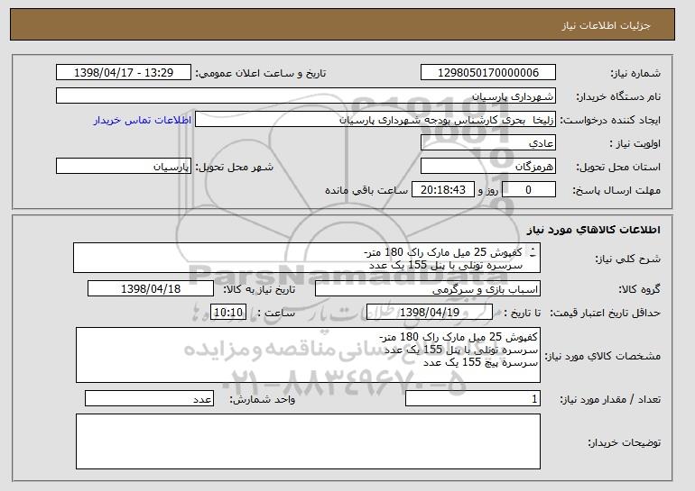The width and height of the screenshot is (695, 491).
Task: Click the remaining time field 20:18:43
Action: pos(443,190)
